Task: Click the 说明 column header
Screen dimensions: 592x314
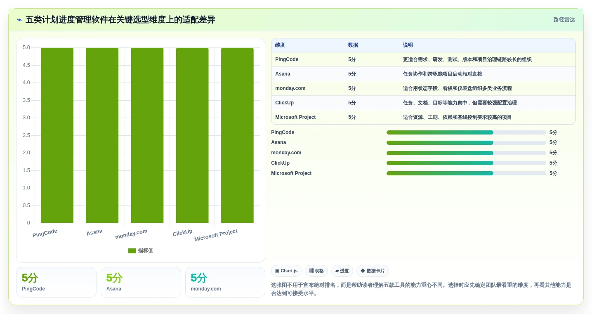Action: pos(408,45)
